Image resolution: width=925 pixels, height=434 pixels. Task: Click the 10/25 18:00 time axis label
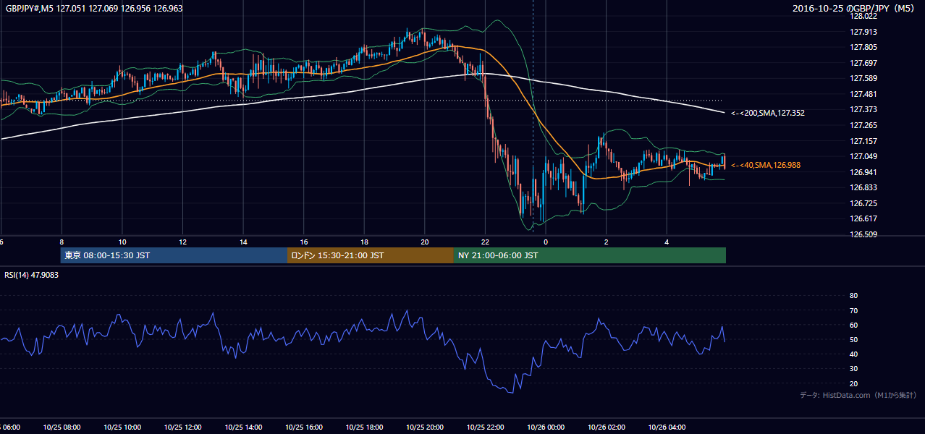click(x=364, y=427)
